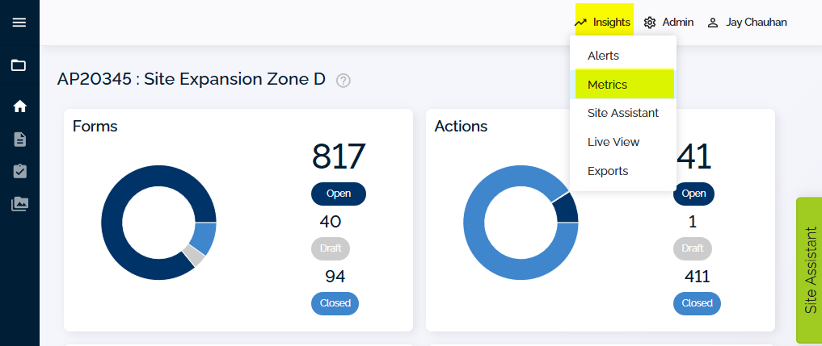Image resolution: width=822 pixels, height=346 pixels.
Task: Open the green Site Assistant side tab
Action: (809, 270)
